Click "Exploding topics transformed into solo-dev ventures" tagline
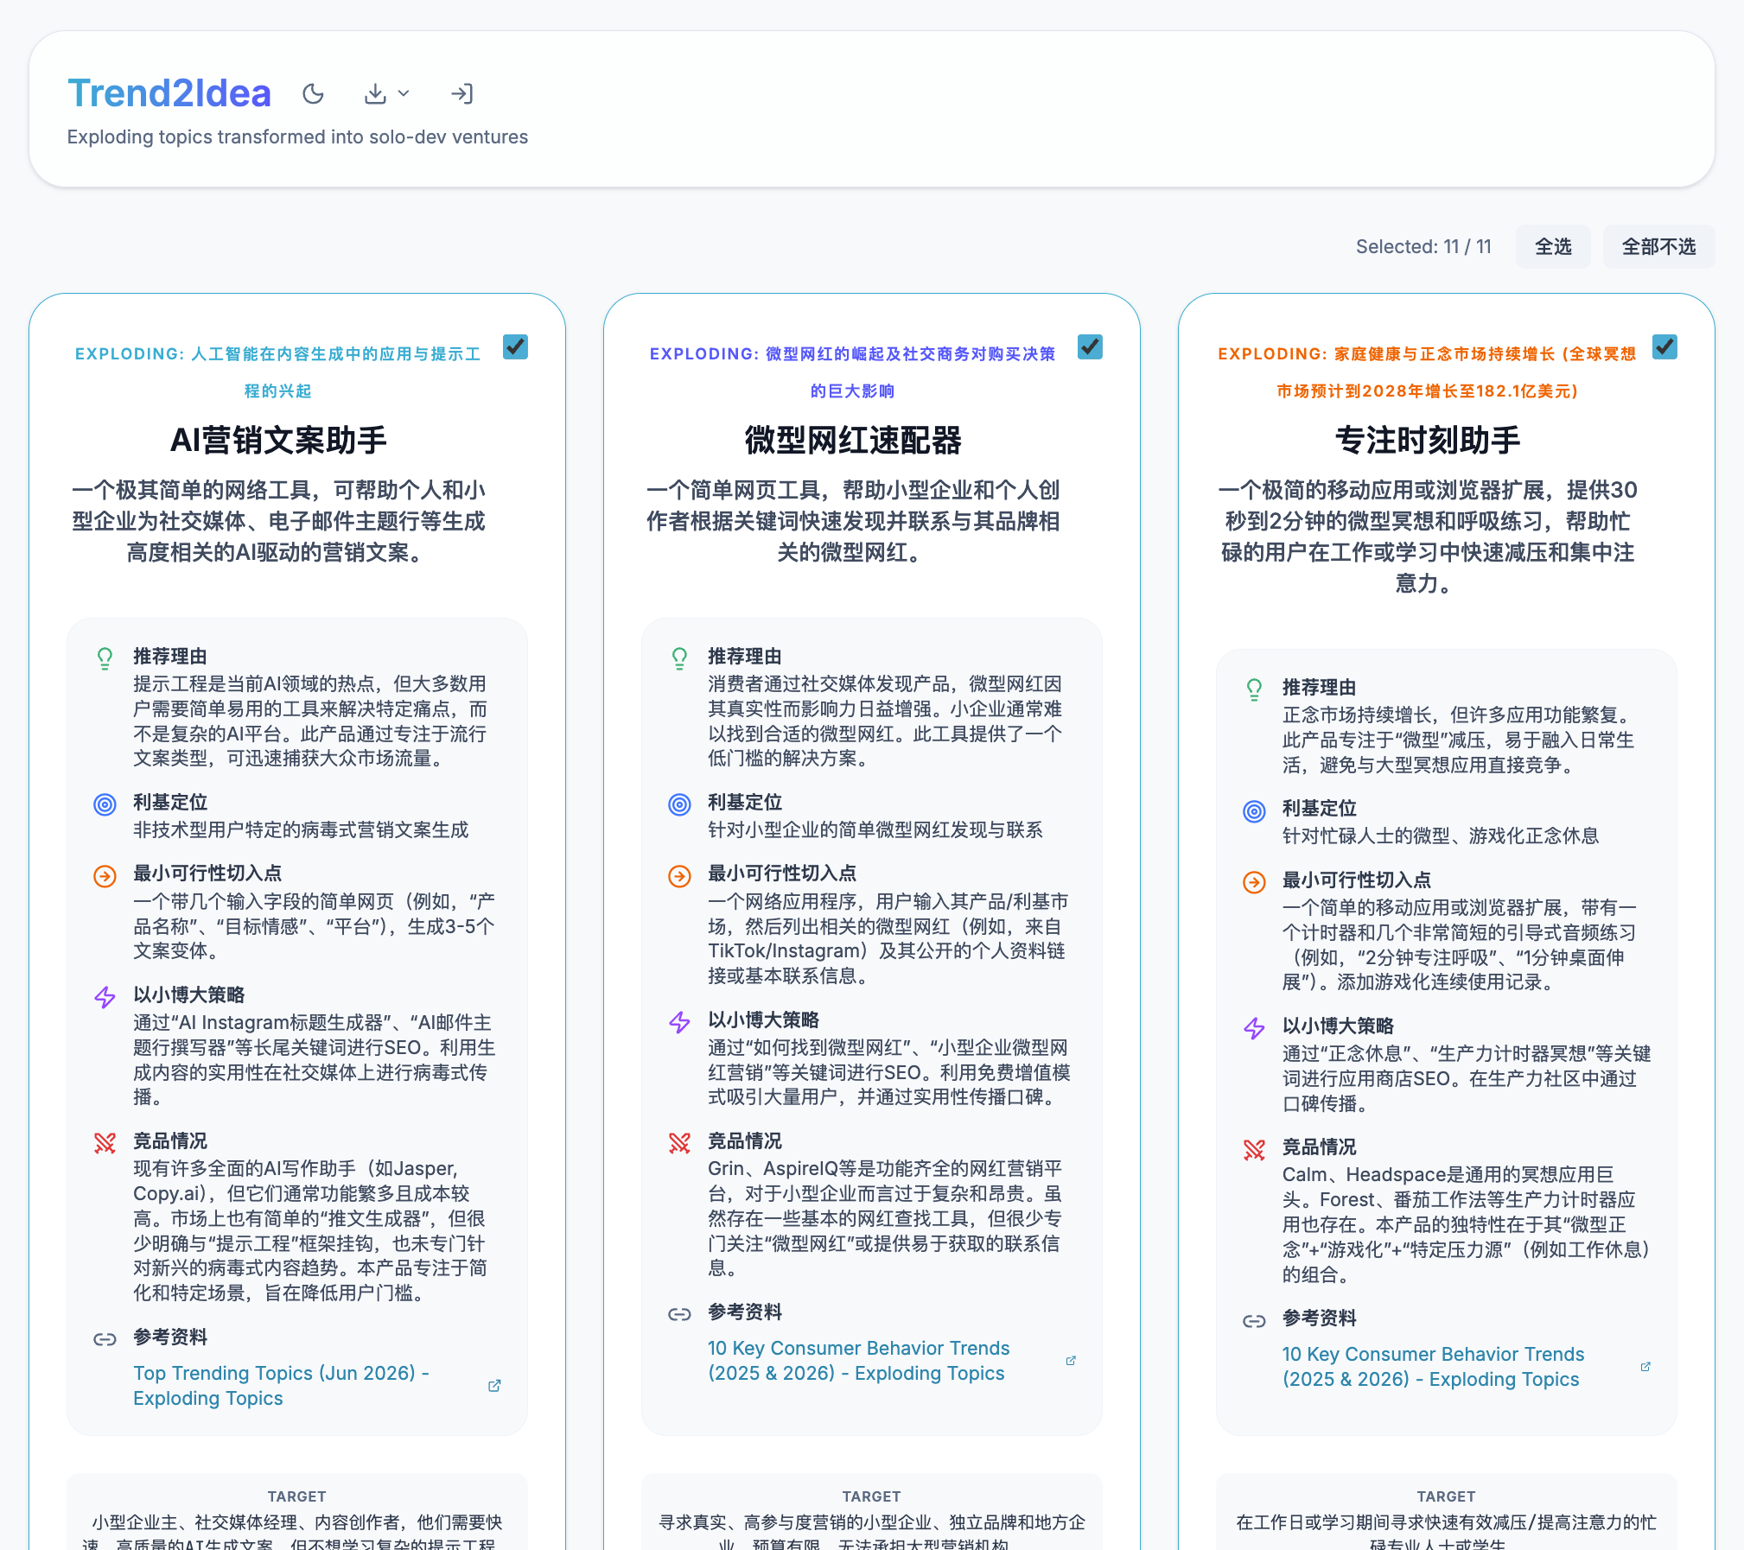 [x=297, y=137]
